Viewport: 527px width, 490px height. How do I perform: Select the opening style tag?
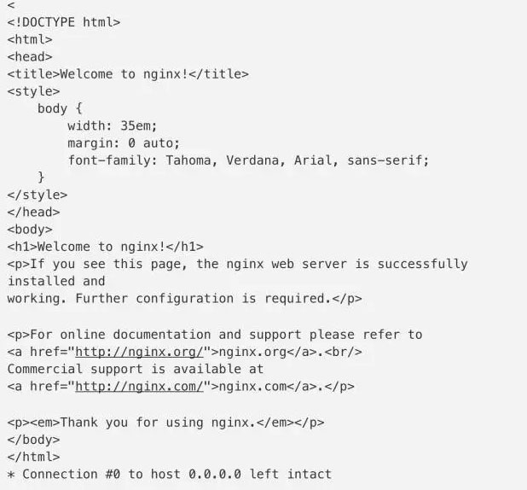click(x=33, y=90)
